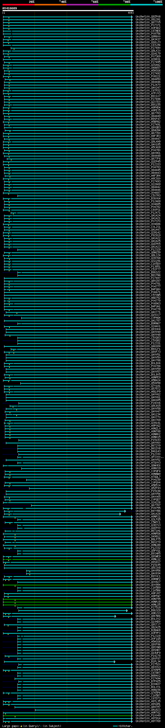Select the UniRef100_O24401 label
The width and height of the screenshot is (165, 728).
point(148,326)
